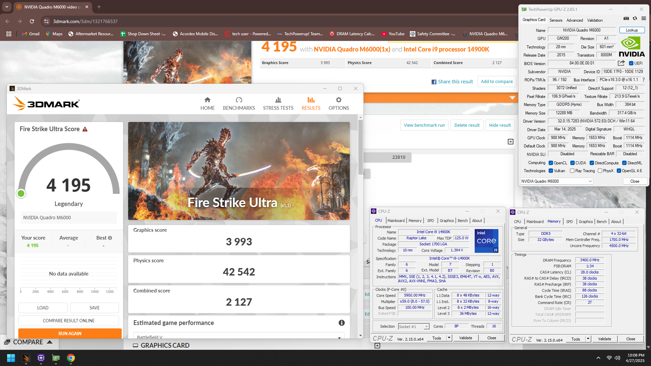The width and height of the screenshot is (651, 366).
Task: Toggle the UEFI checkbox in GPU-Z
Action: (x=631, y=63)
